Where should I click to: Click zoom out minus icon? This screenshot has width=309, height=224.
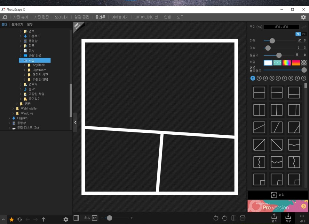pyautogui.click(x=102, y=218)
